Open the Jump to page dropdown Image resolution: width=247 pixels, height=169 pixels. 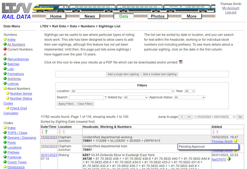pyautogui.click(x=214, y=117)
